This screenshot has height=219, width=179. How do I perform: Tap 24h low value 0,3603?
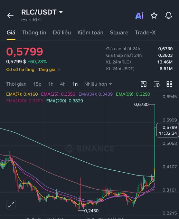click(x=165, y=55)
